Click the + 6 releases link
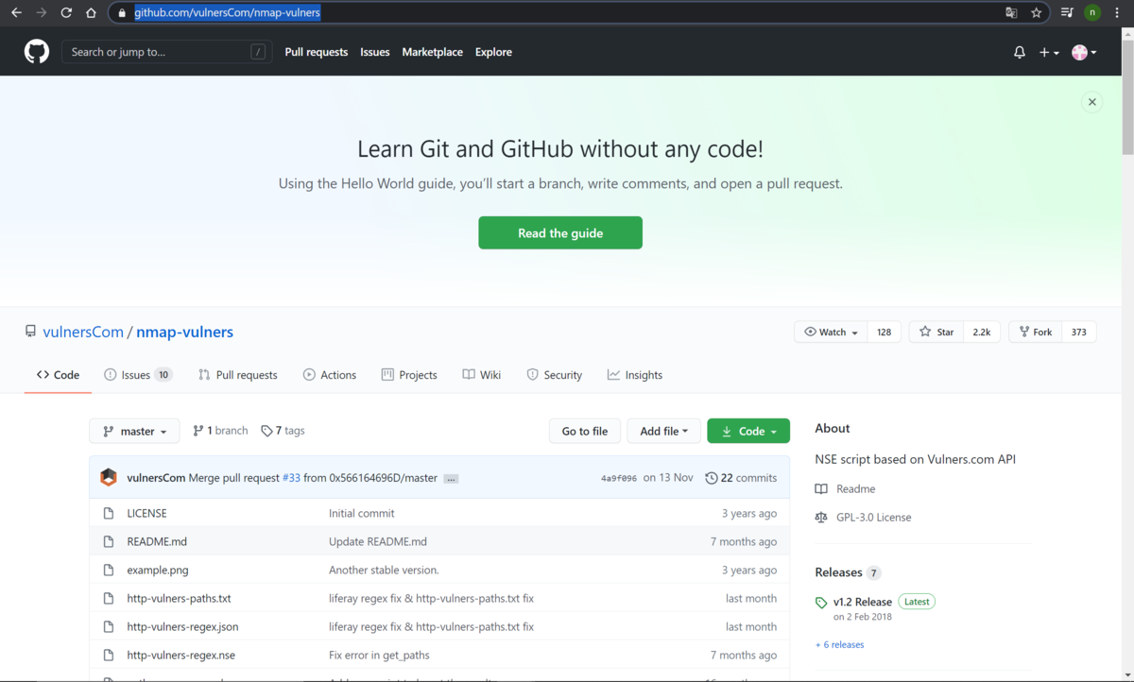 pos(839,644)
